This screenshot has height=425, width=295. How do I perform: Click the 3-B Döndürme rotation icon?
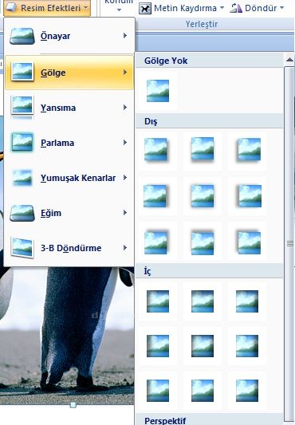[22, 248]
